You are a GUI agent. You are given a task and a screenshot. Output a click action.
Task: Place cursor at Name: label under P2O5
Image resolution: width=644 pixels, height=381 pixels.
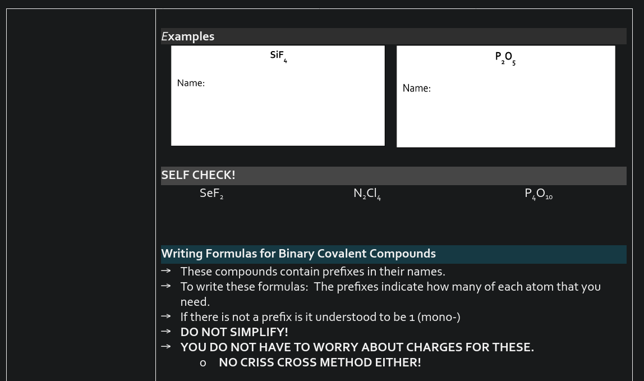[416, 88]
